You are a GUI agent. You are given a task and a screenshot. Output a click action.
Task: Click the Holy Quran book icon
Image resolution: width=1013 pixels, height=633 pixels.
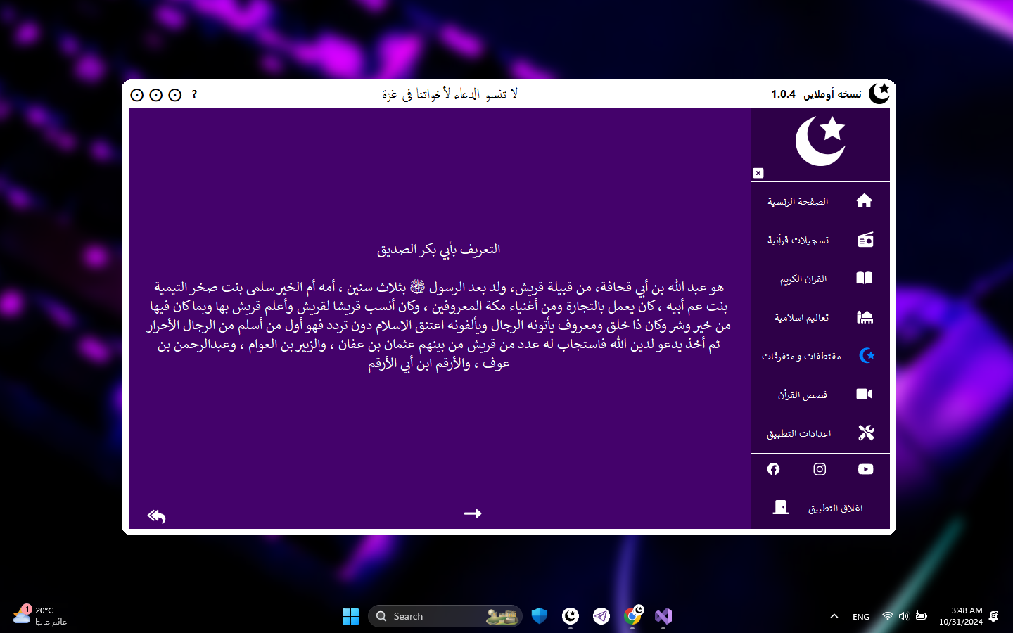(x=865, y=279)
